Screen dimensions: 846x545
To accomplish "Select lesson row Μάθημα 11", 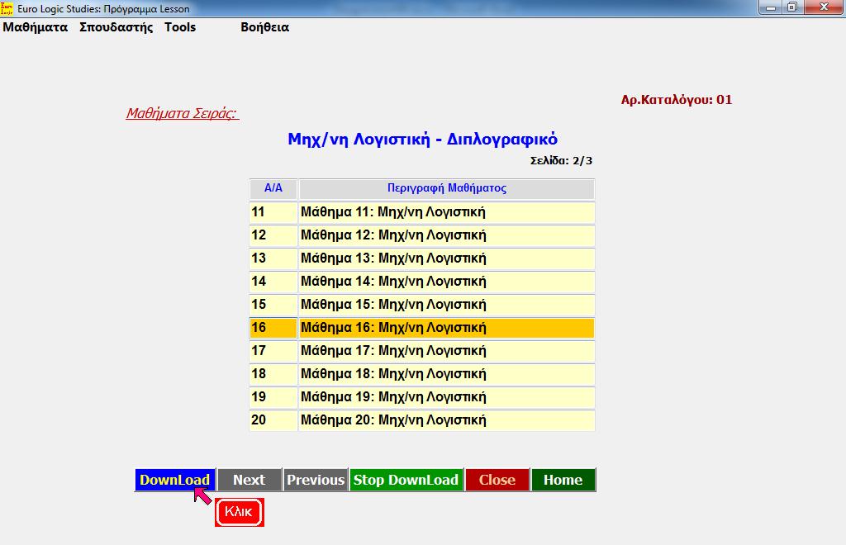I will [446, 212].
